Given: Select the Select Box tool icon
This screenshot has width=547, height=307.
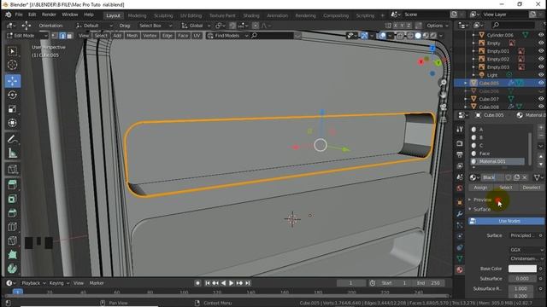Looking at the screenshot, I should (13, 51).
